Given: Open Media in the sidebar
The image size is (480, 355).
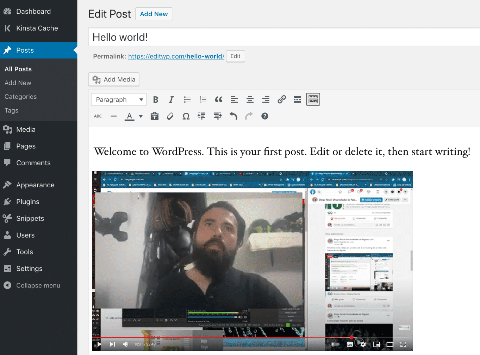Looking at the screenshot, I should click(x=38, y=129).
